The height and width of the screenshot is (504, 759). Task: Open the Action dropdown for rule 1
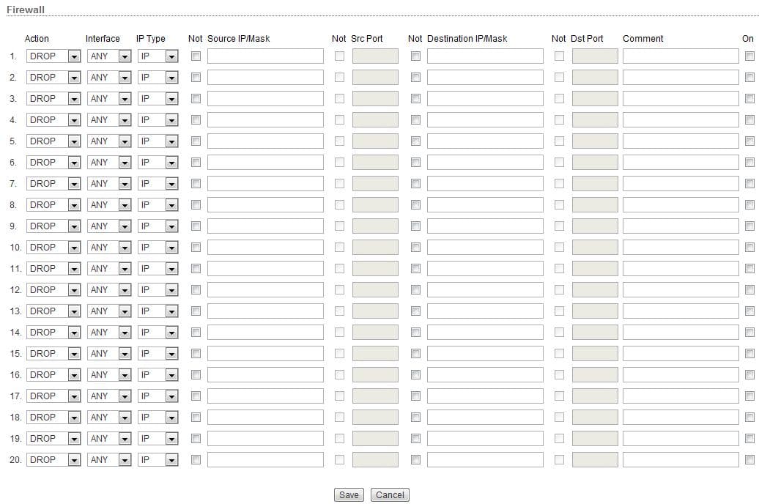pyautogui.click(x=53, y=56)
